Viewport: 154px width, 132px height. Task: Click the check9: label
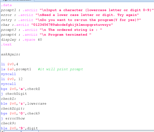[8, 123]
